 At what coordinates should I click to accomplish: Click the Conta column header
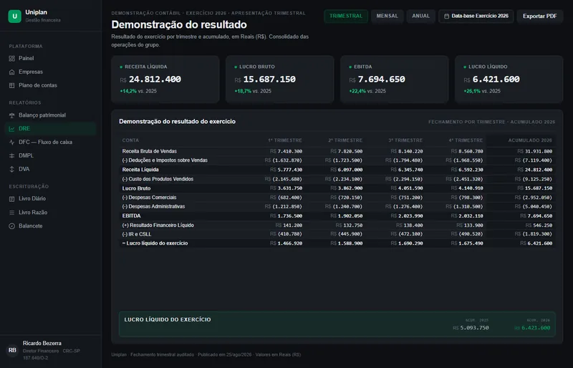tap(130, 140)
